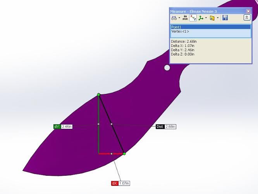
Task: Select the upper green measurement point
Action: click(x=98, y=94)
